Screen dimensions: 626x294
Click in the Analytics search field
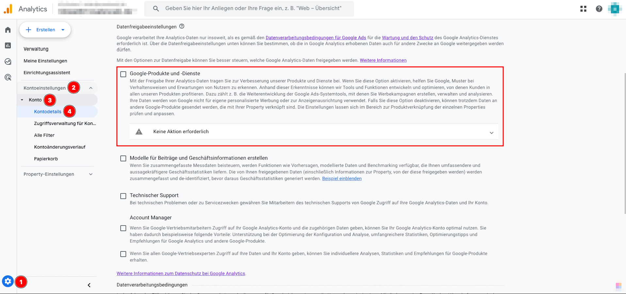click(253, 8)
